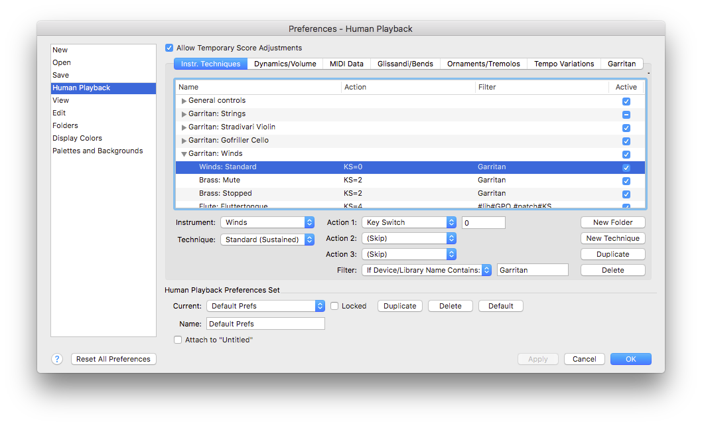The width and height of the screenshot is (702, 426).
Task: Select the Brass: Stopped technique row
Action: pos(410,194)
